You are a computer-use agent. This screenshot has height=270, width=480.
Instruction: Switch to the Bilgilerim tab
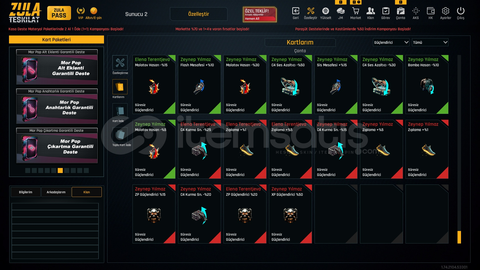pos(25,192)
